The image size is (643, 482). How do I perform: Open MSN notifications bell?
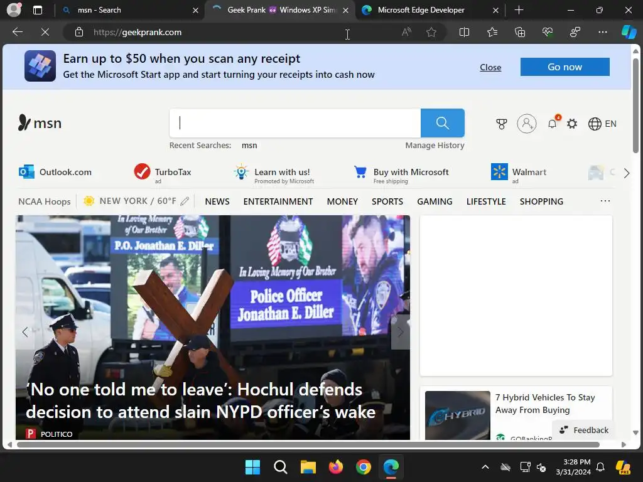point(553,124)
